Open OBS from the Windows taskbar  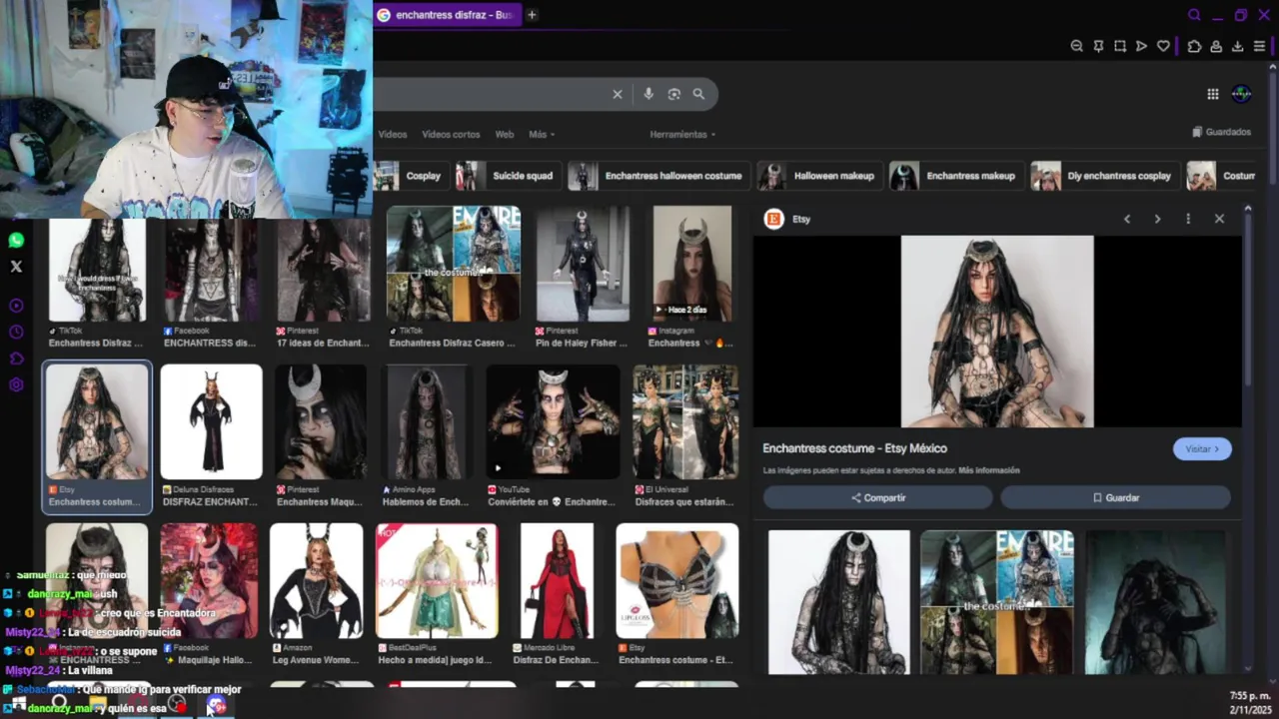click(177, 705)
